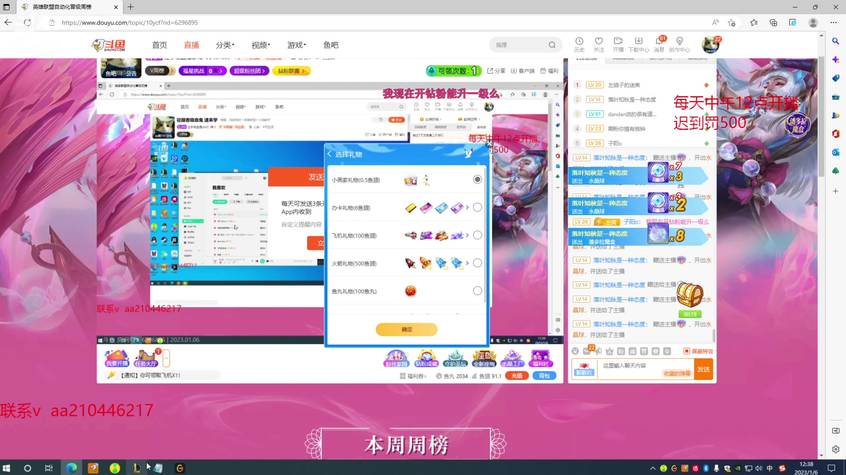Screen dimensions: 846x475
Task: Go to the 首页 navigation item
Action: pos(160,45)
